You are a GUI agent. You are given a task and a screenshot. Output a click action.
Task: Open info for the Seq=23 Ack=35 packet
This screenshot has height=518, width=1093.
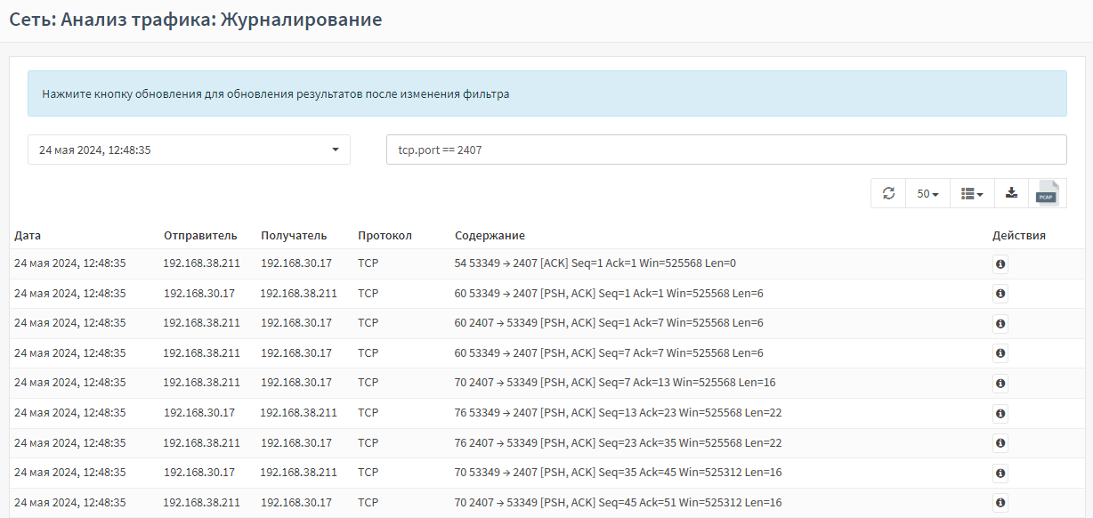click(1000, 443)
